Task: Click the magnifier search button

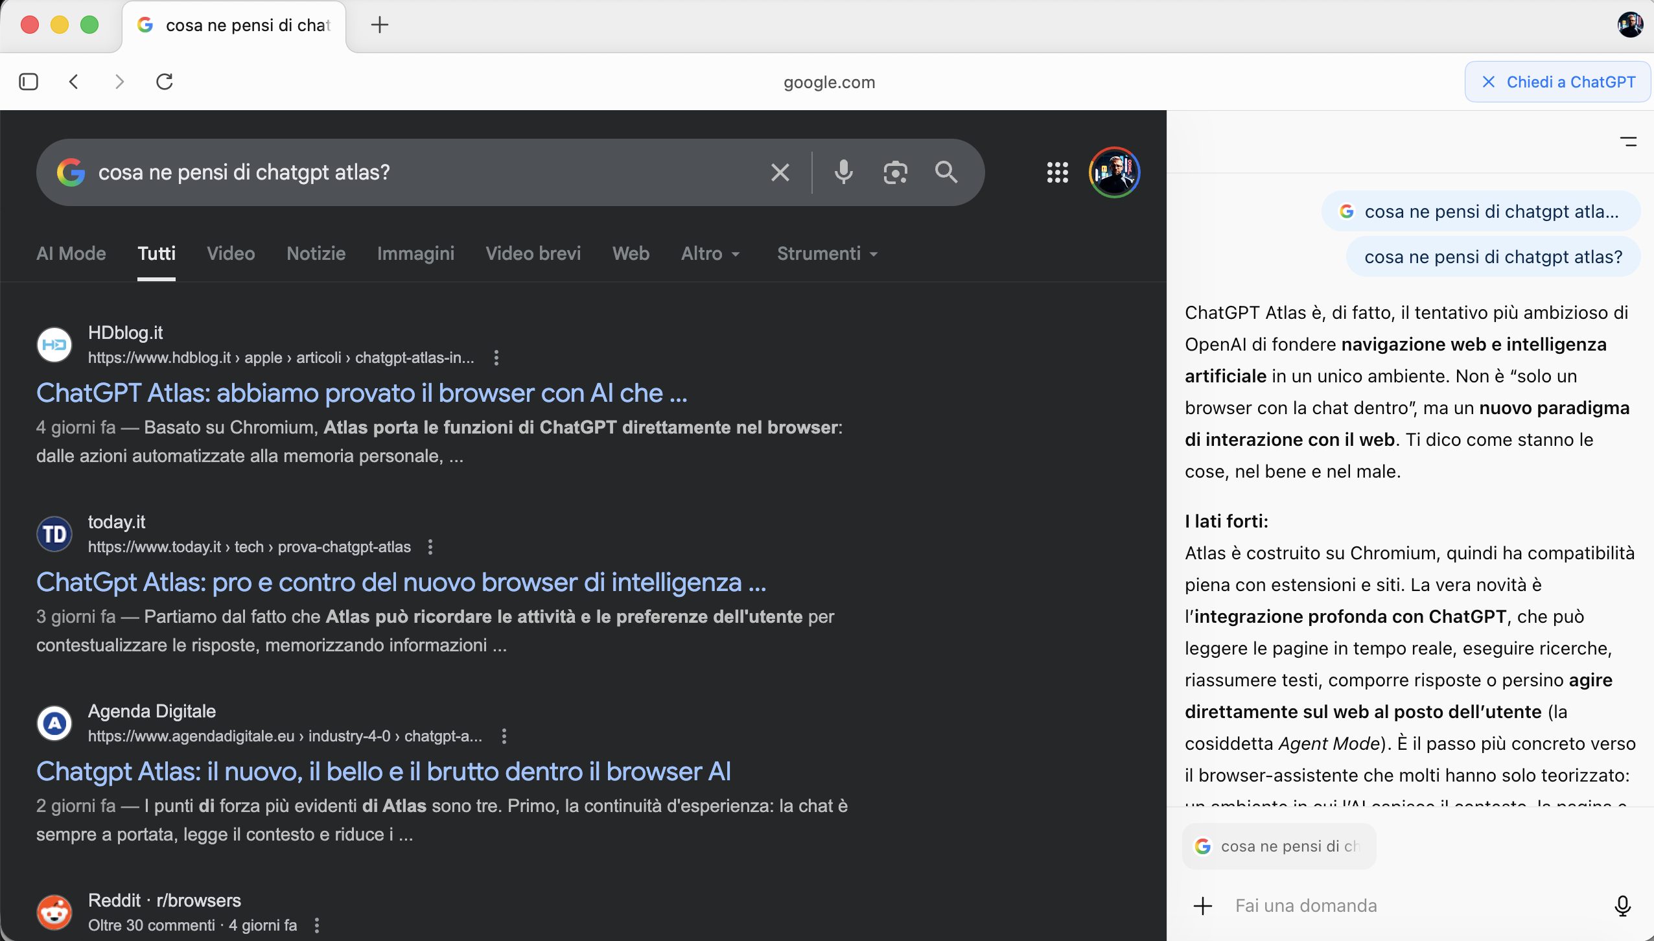Action: [946, 172]
